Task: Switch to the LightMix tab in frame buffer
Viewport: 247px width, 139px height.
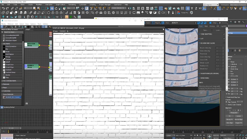Action: [224, 26]
